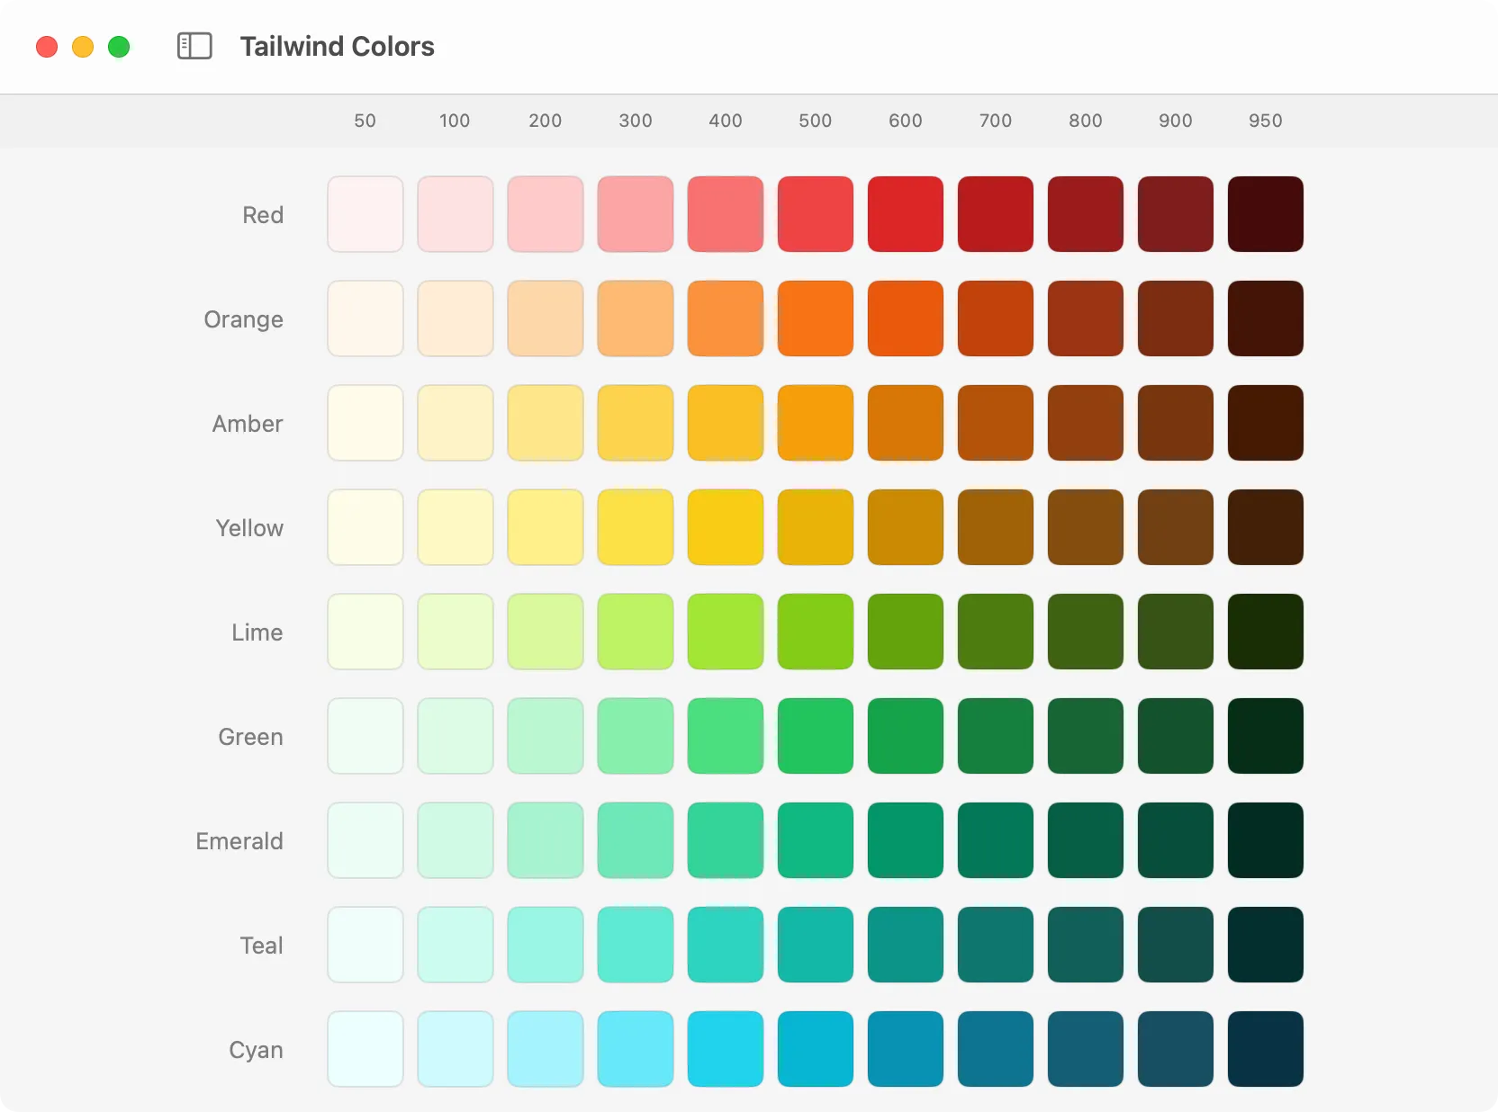
Task: Click the red close window button
Action: (47, 47)
